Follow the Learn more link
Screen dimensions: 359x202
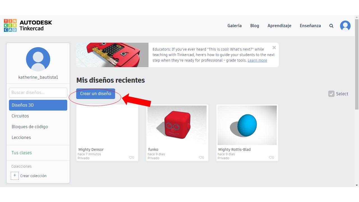(x=257, y=60)
